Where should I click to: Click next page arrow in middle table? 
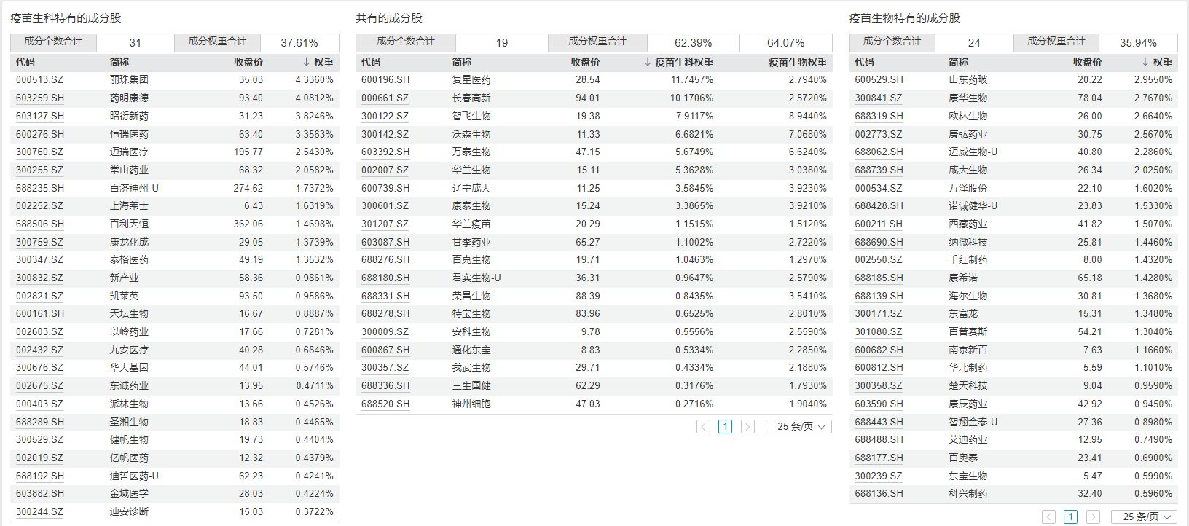[747, 427]
